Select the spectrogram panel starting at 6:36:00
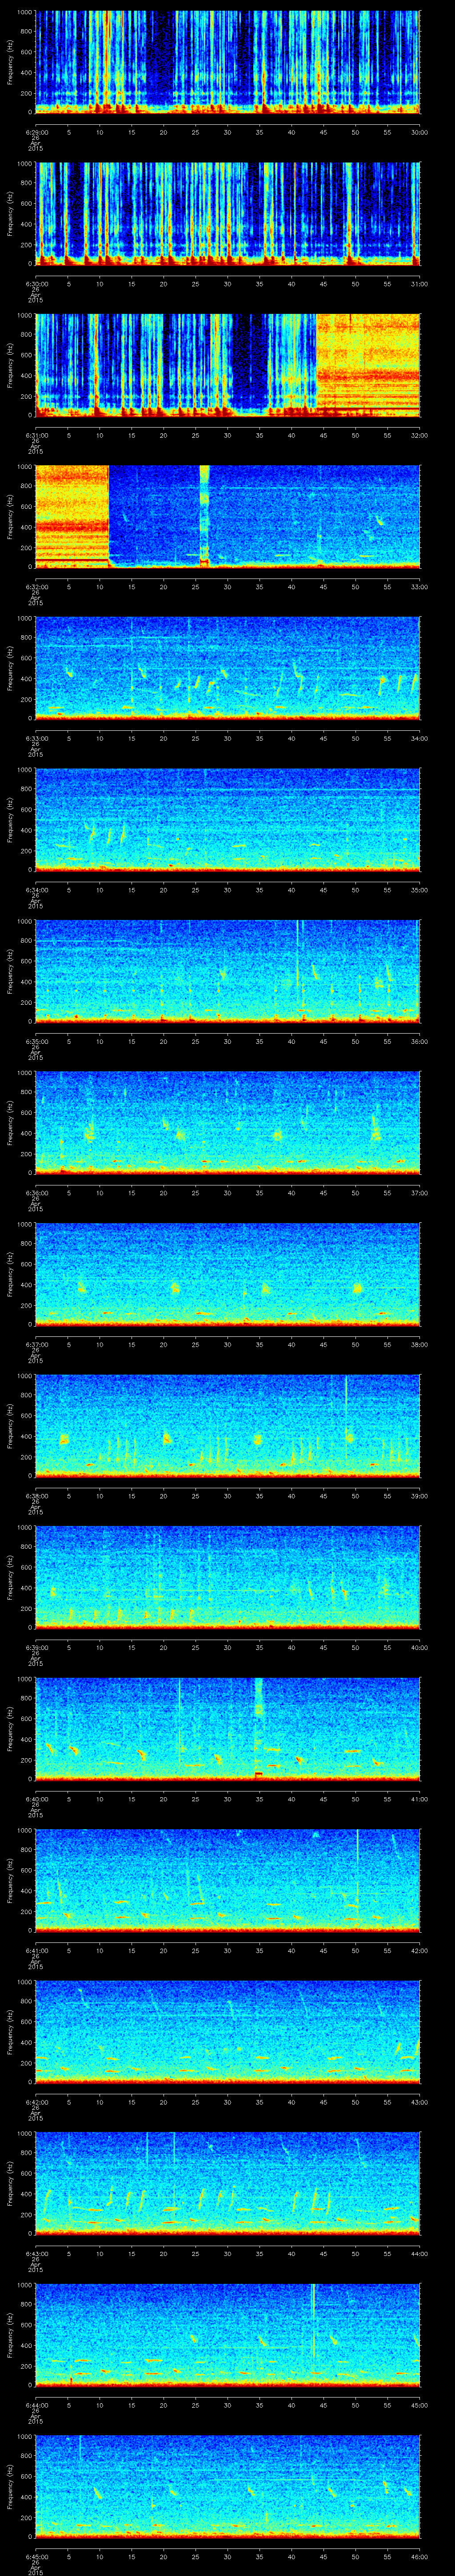 (228, 1123)
